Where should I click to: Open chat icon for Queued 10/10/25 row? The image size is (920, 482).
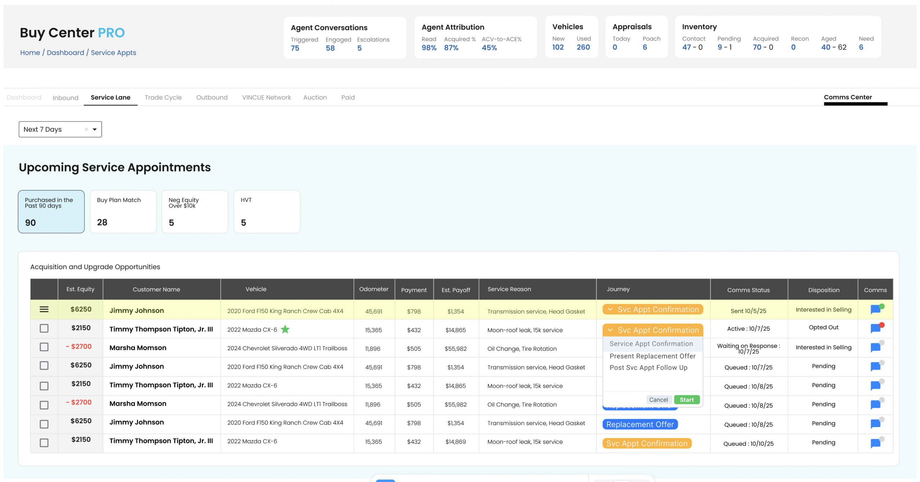875,443
